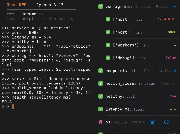Click the service = "juno-metrics" line
Viewport: 180px width, 134px height.
(x=36, y=28)
